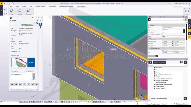
Task: Open the attachment model thumbnail
Action: (19, 62)
